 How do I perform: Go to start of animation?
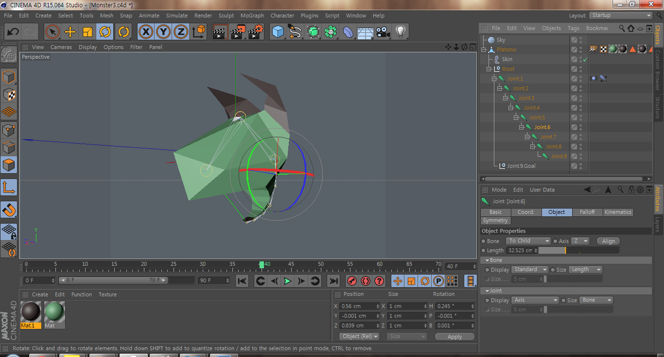coord(242,281)
